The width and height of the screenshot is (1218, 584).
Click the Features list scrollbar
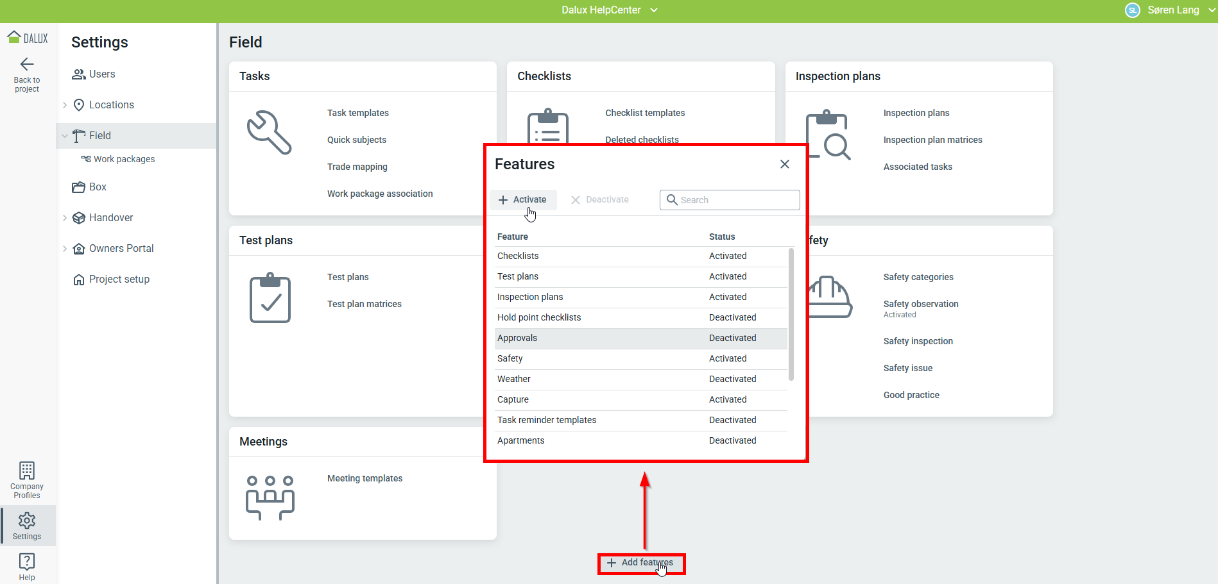791,314
